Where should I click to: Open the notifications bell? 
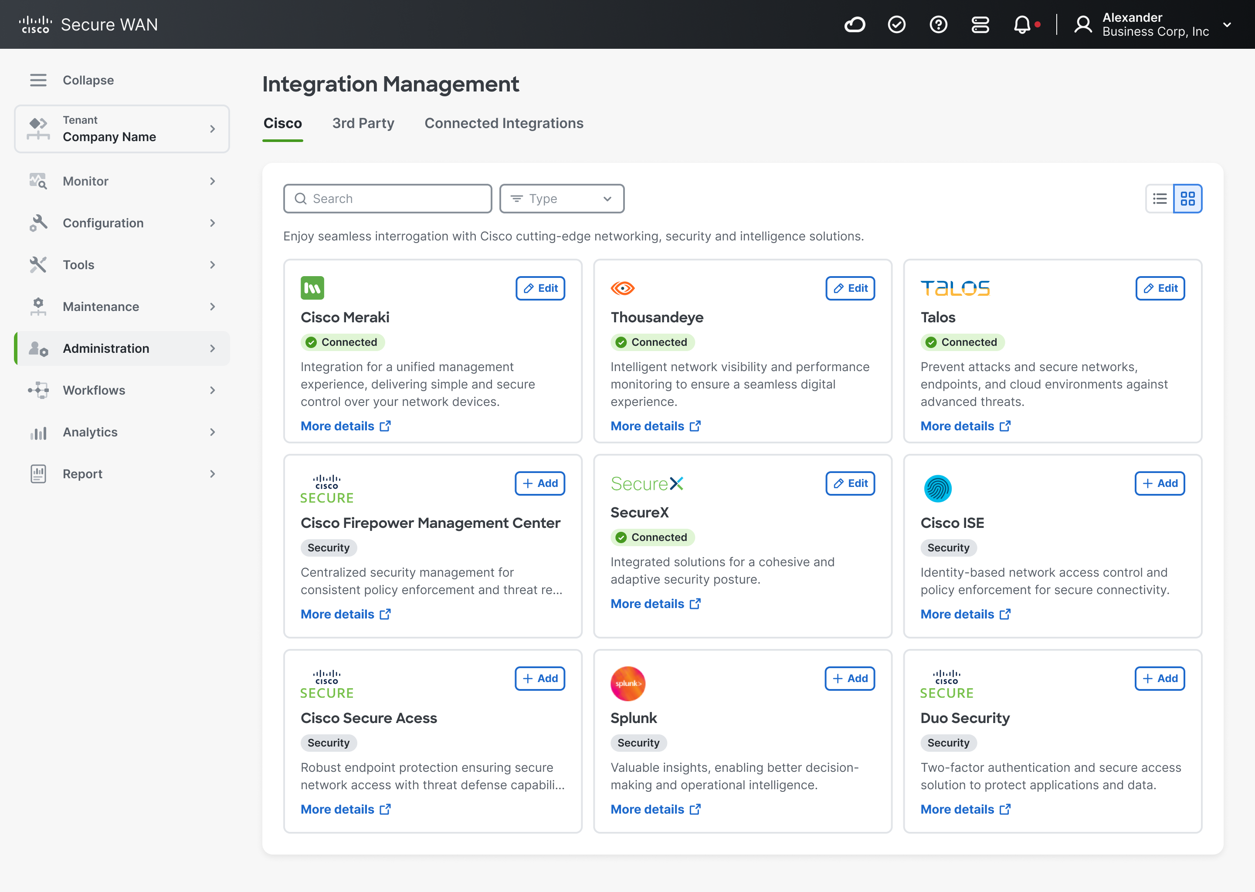tap(1022, 25)
